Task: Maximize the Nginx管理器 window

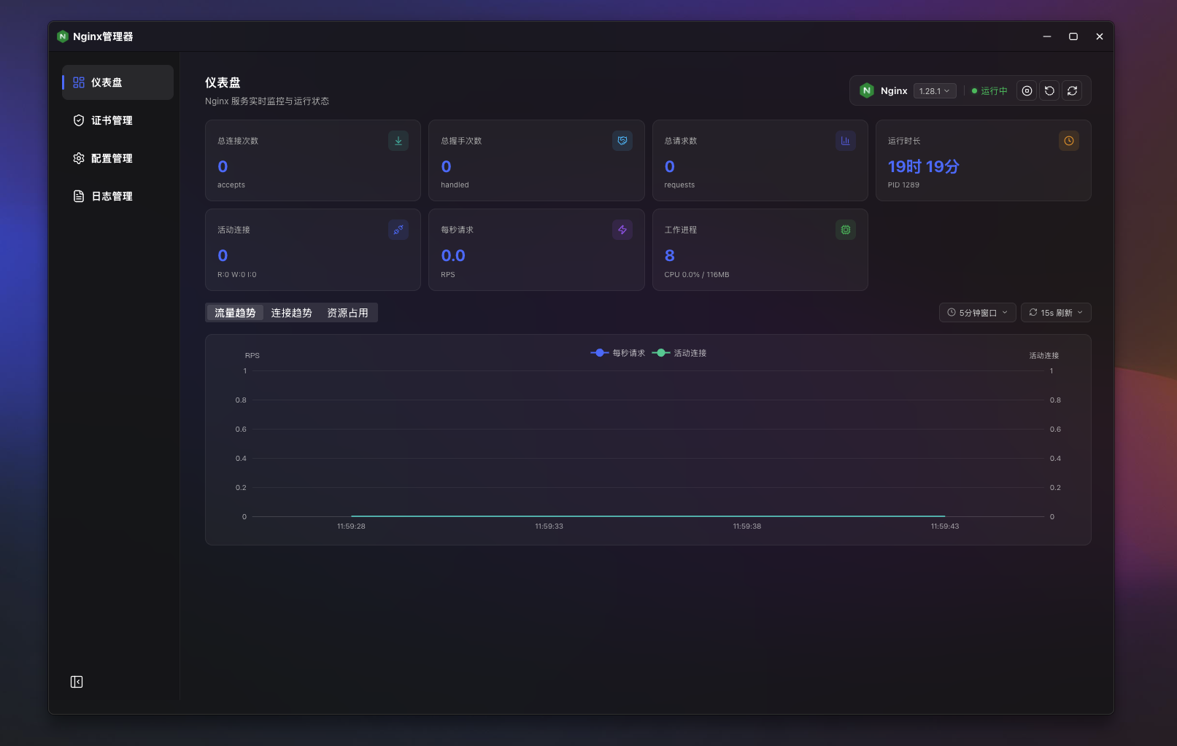Action: (x=1073, y=36)
